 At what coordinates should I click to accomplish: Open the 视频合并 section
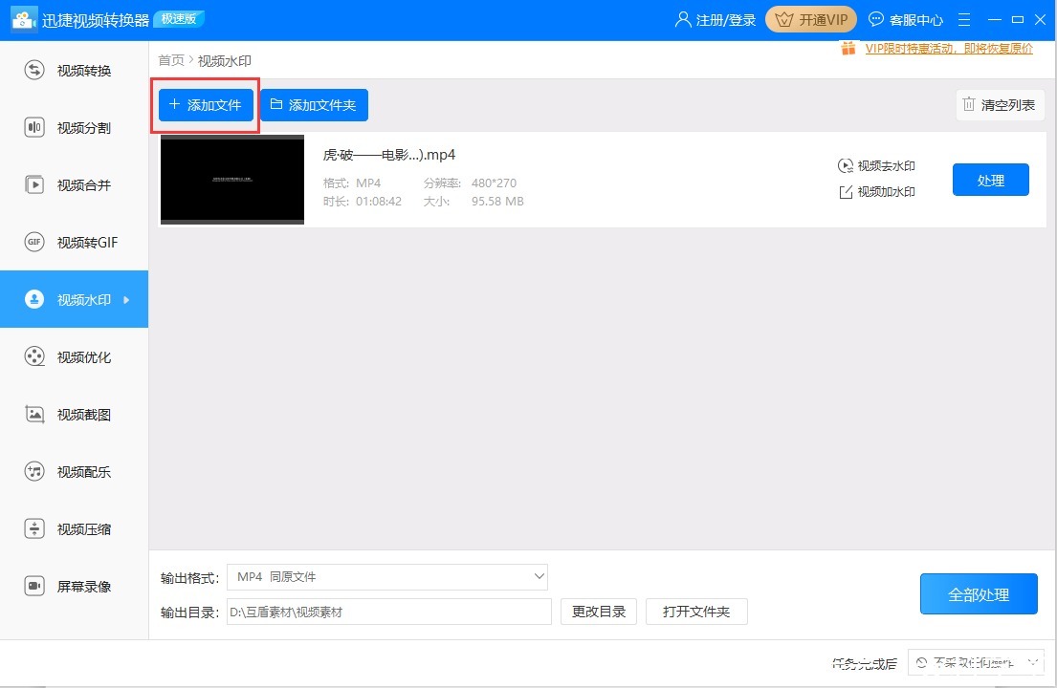[75, 184]
